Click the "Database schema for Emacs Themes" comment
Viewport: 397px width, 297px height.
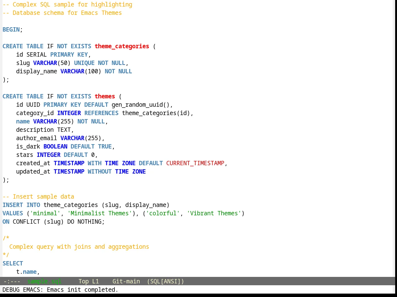click(62, 13)
